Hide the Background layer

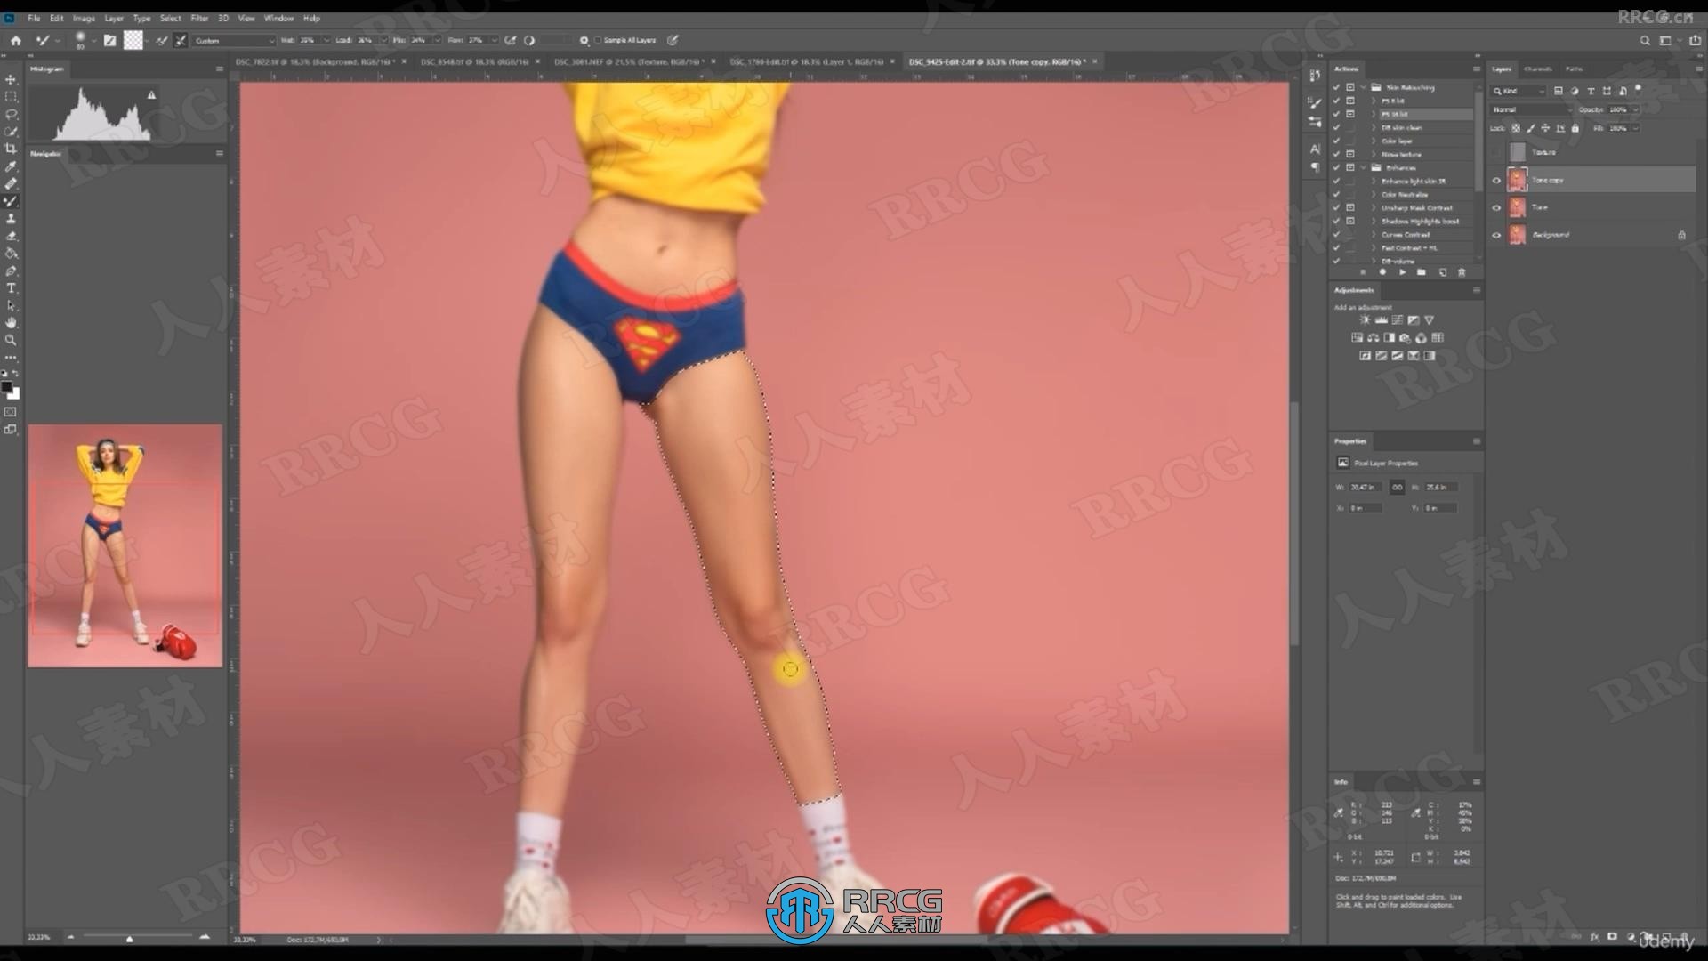pos(1496,235)
